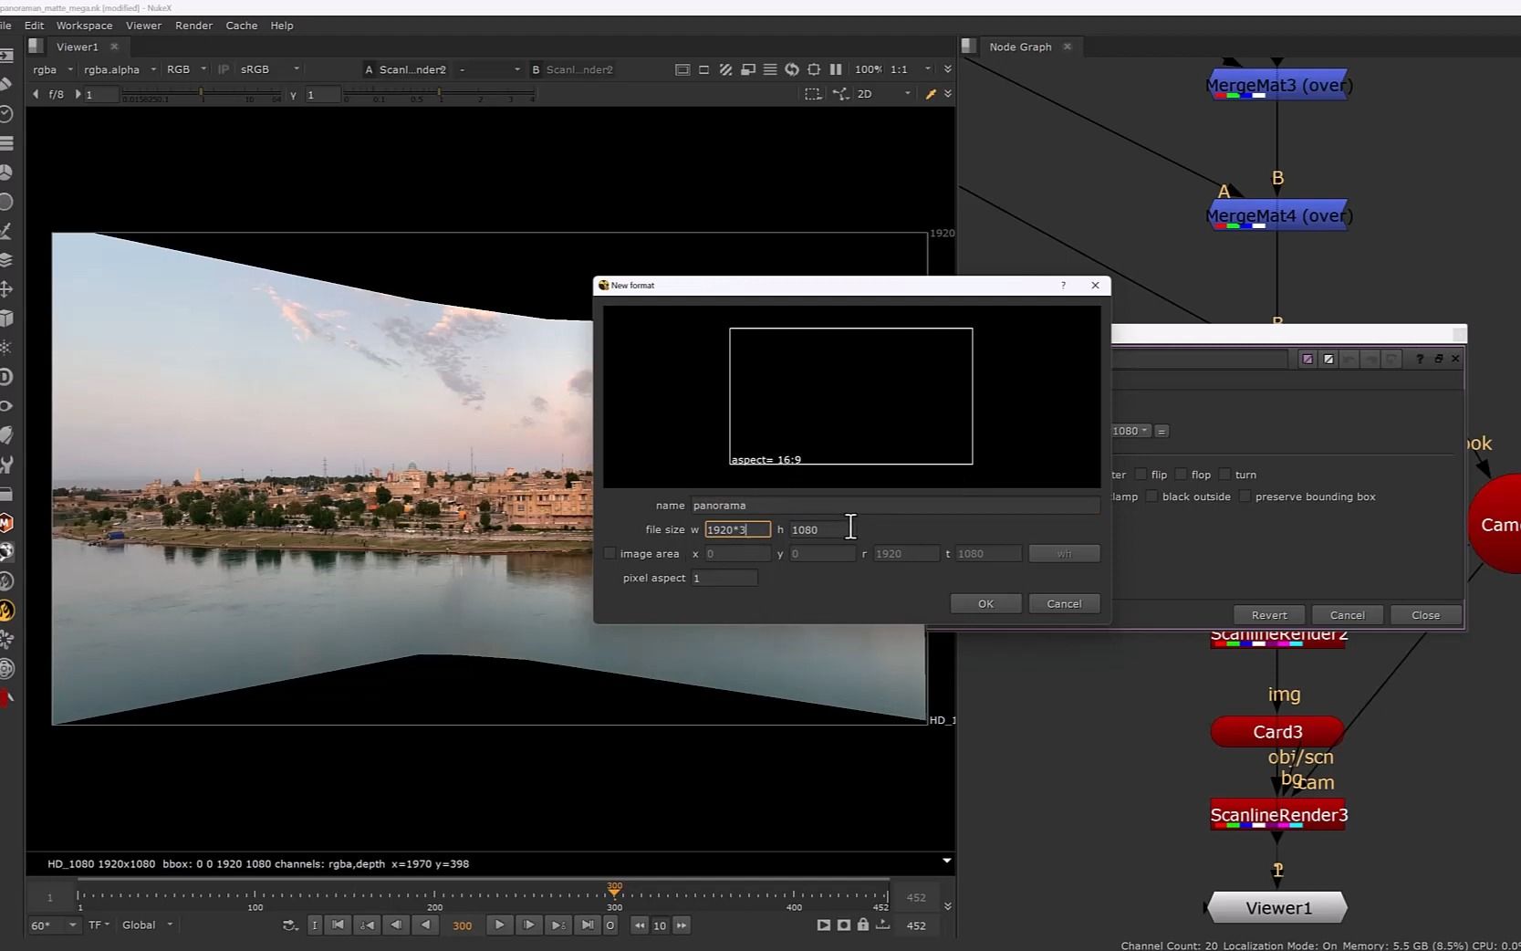Enable the black outside checkbox

[x=1151, y=496]
